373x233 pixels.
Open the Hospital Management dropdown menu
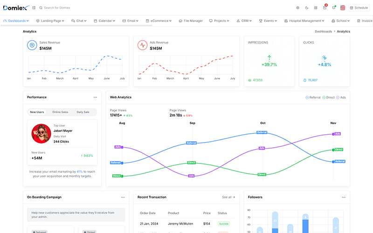point(304,21)
